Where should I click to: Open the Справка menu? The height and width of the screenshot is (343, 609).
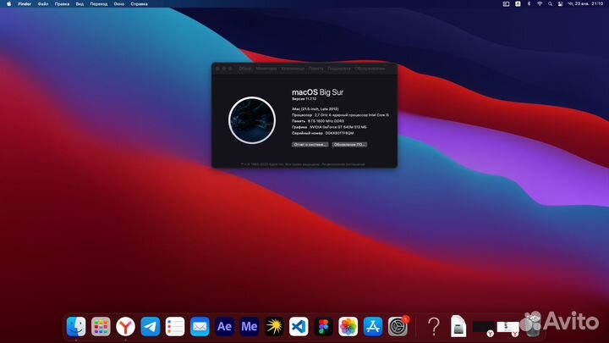click(139, 4)
